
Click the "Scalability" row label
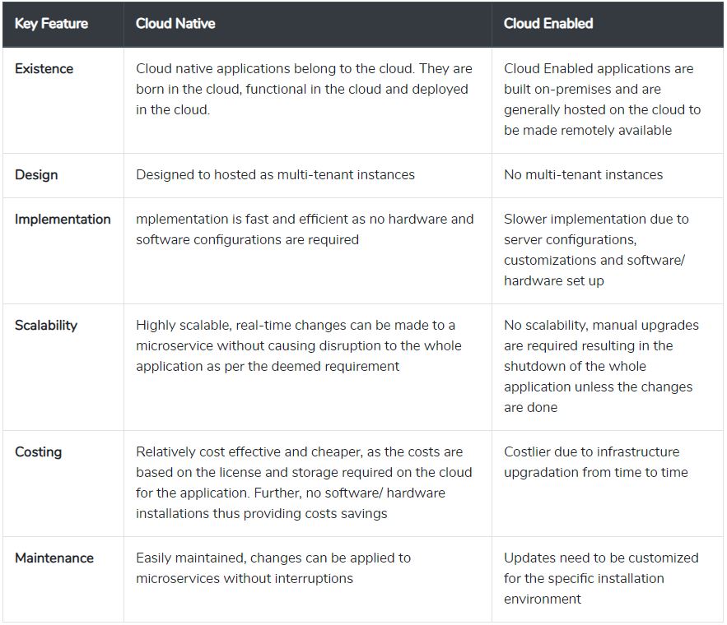pos(46,325)
